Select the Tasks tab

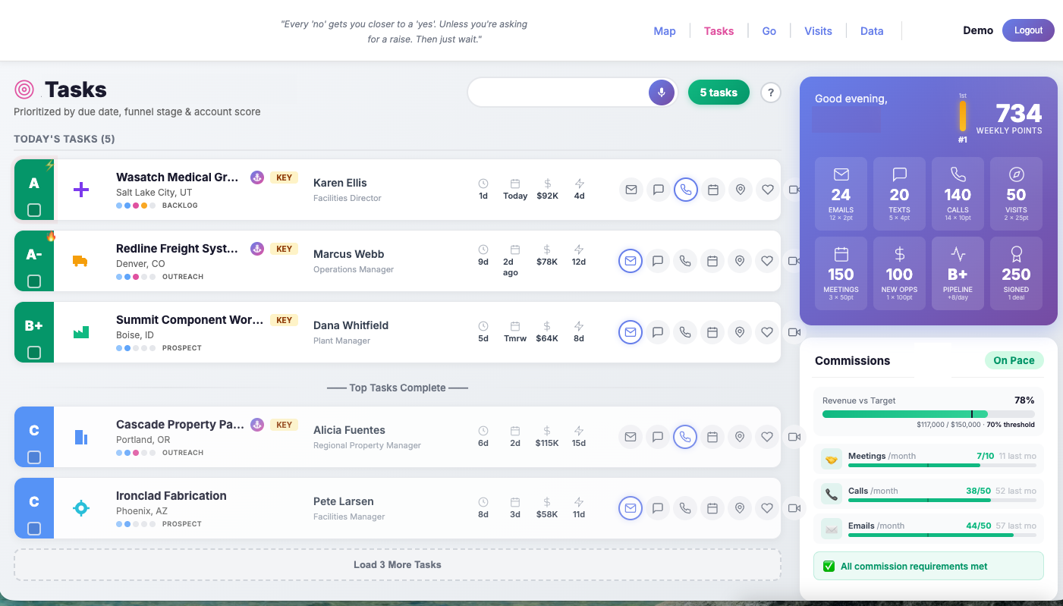coord(719,31)
